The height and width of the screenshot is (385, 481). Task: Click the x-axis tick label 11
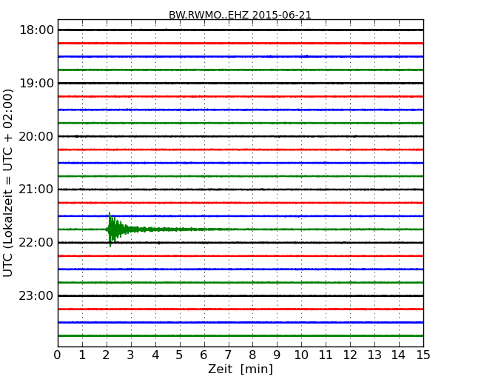coord(326,355)
